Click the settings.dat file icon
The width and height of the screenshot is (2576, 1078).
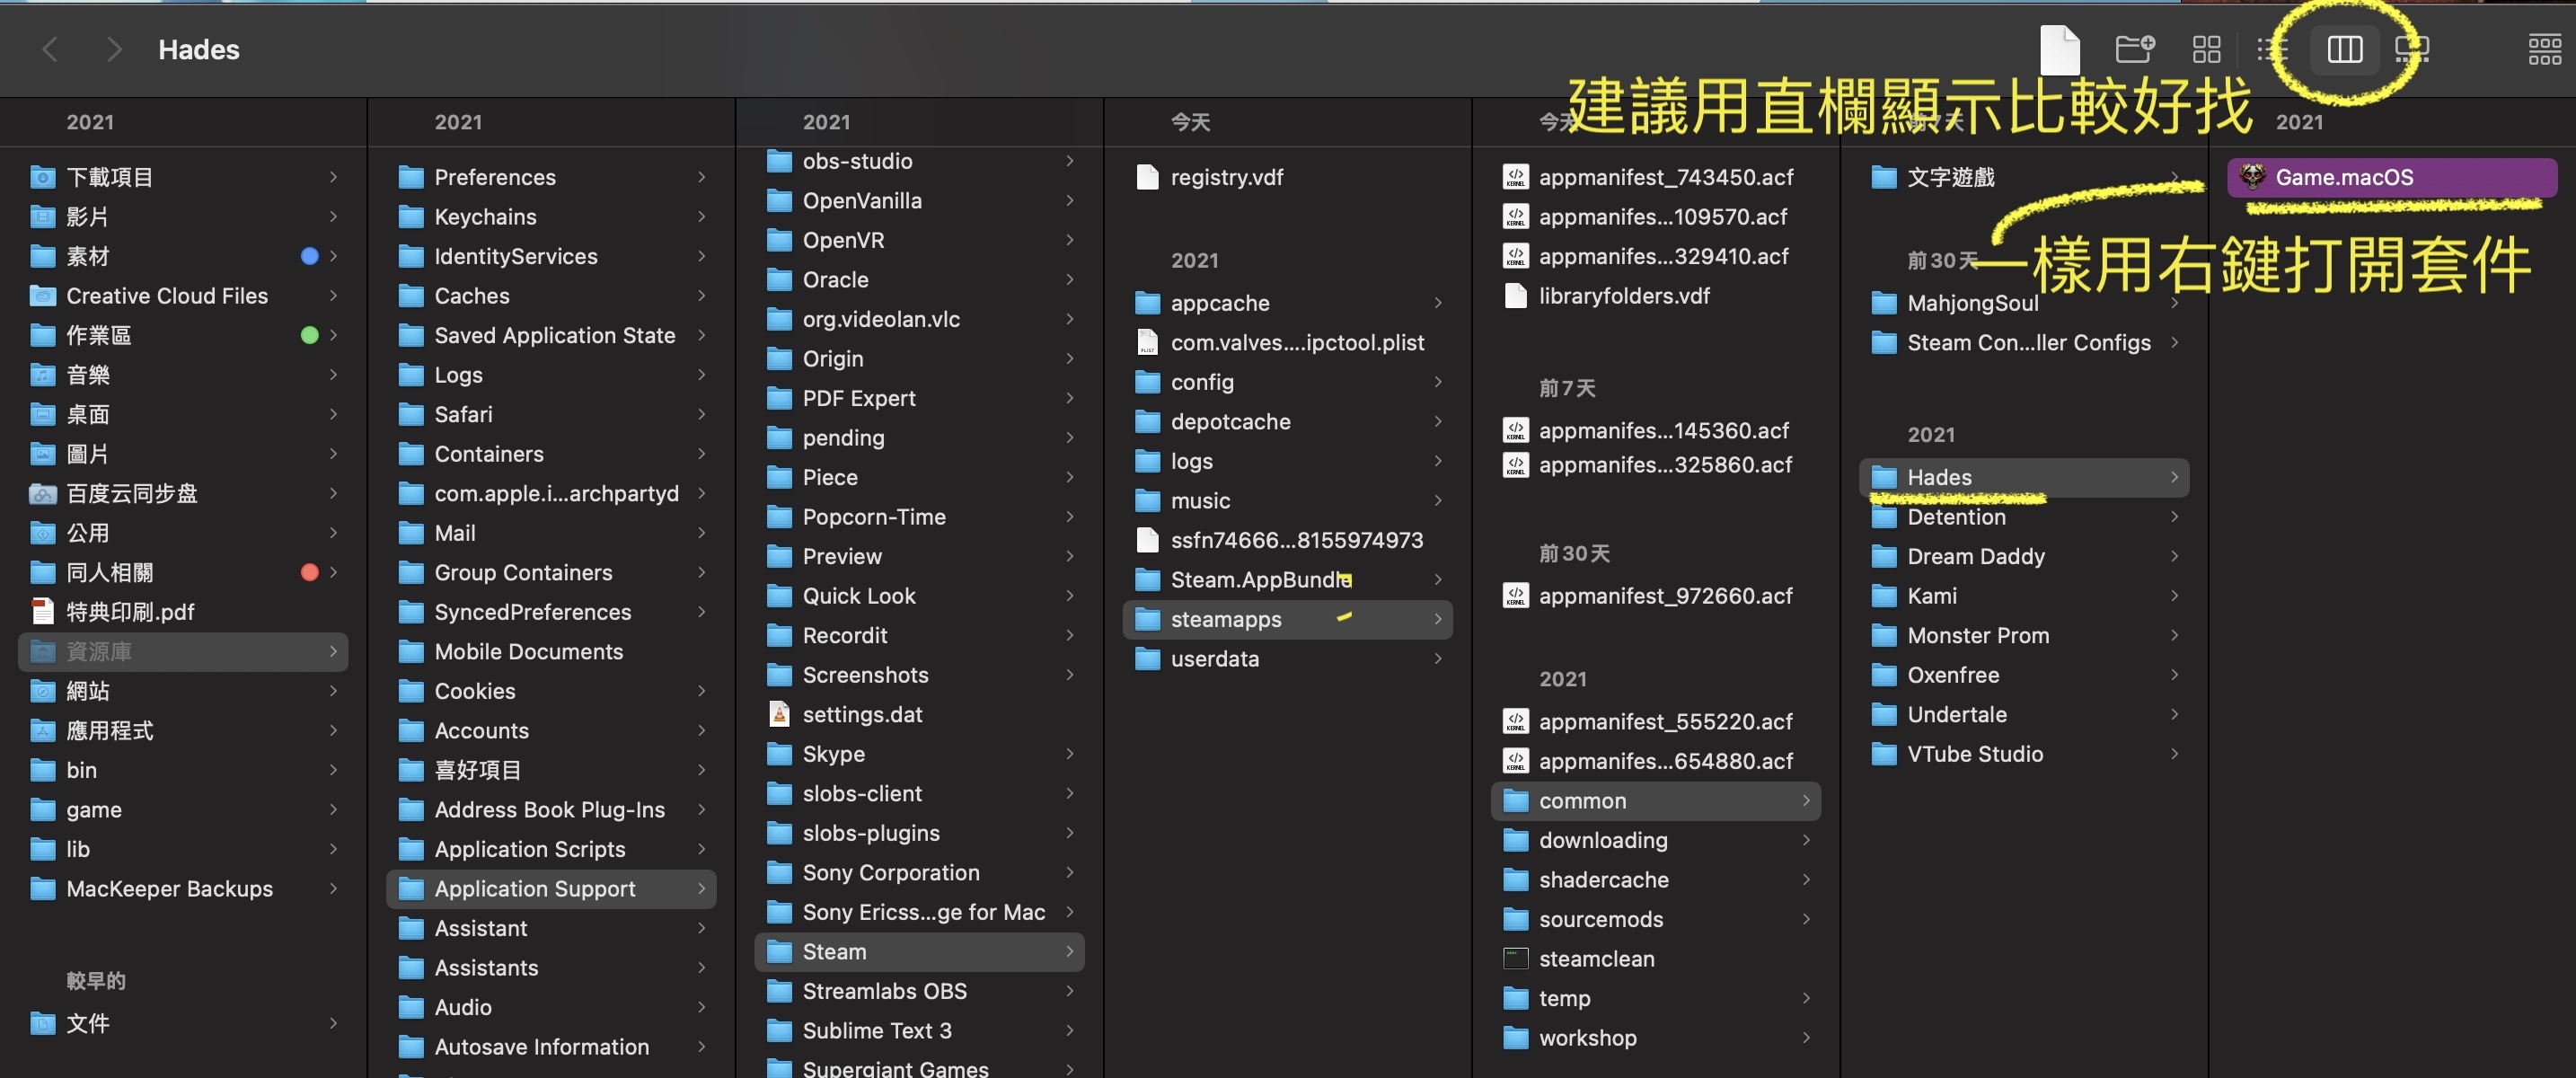point(779,714)
